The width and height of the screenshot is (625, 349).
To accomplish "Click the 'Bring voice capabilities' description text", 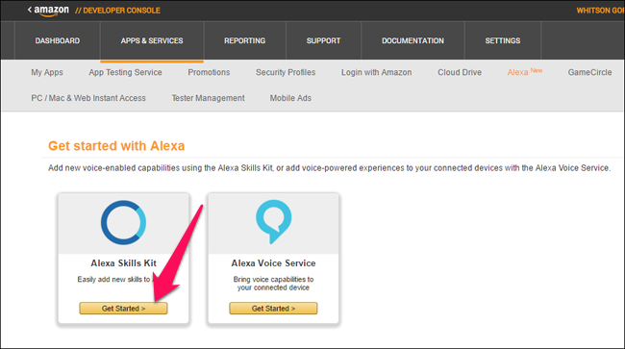I will point(273,284).
